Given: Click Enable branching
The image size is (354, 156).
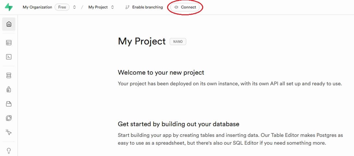Looking at the screenshot, I should [x=148, y=7].
